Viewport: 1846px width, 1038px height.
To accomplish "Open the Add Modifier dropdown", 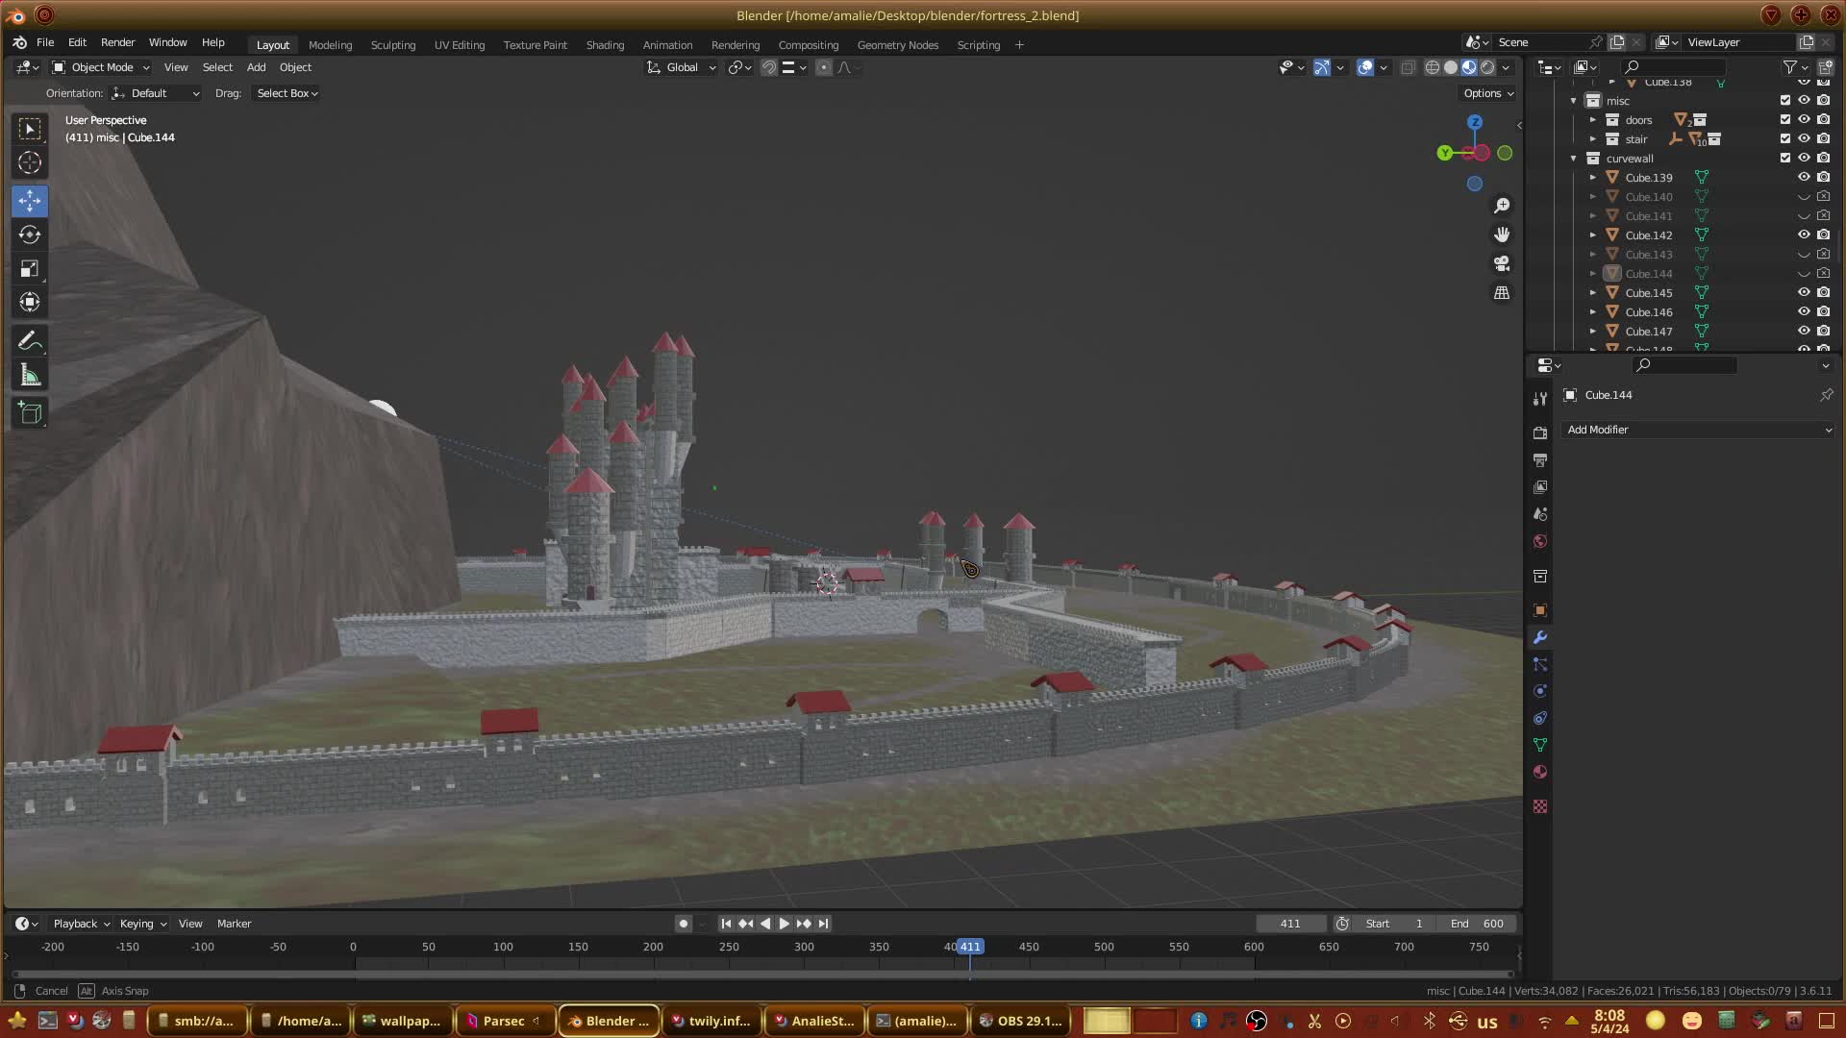I will [1698, 430].
